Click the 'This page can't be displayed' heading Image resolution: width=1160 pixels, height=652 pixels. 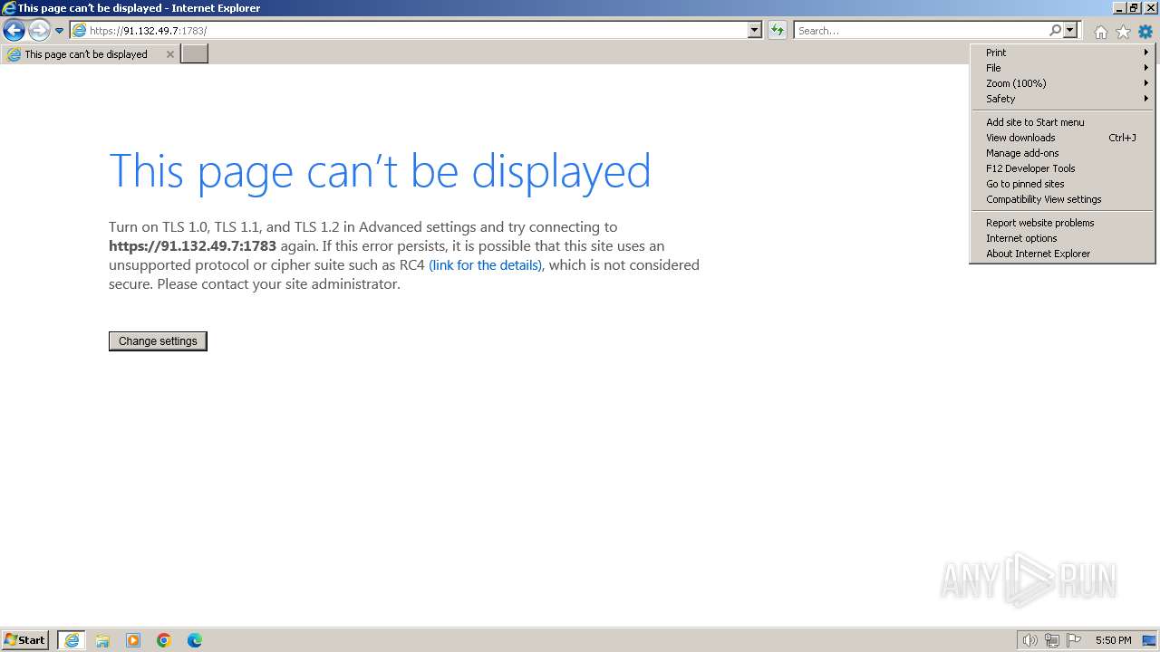380,170
